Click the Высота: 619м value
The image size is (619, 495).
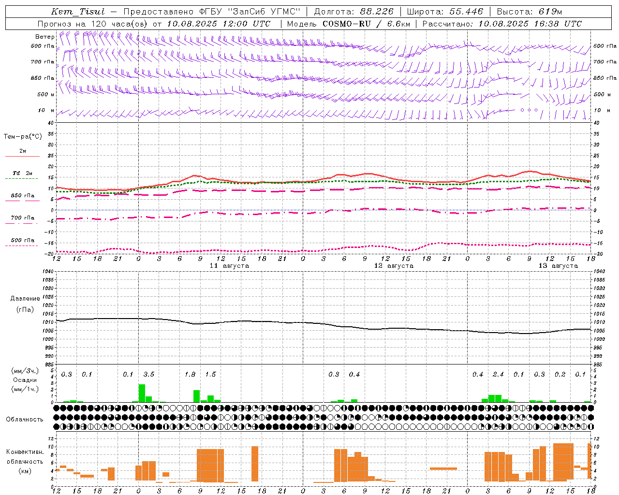(x=530, y=12)
